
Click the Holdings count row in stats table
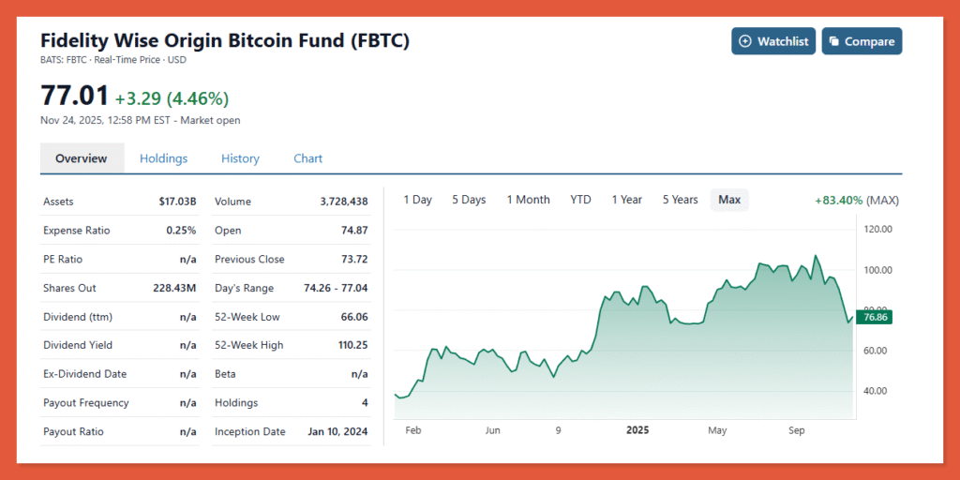point(291,403)
